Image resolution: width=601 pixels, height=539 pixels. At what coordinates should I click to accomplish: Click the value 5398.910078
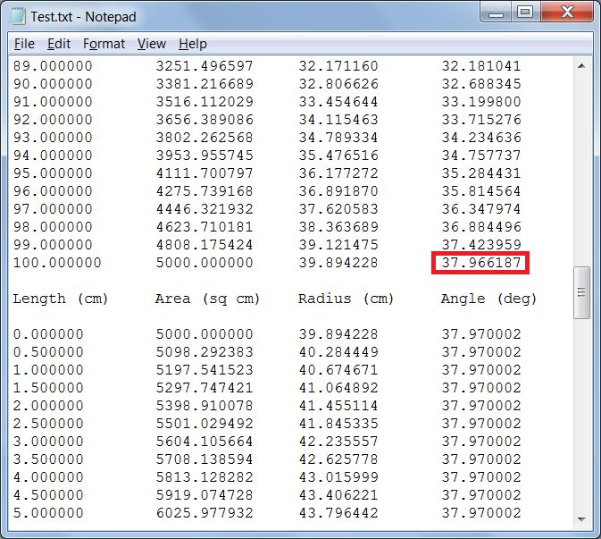click(205, 406)
